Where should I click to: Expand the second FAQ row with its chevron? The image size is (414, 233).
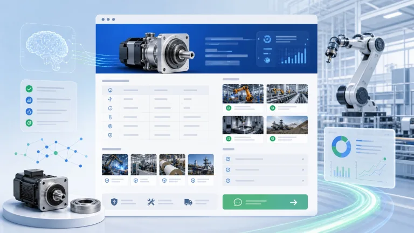(x=303, y=170)
